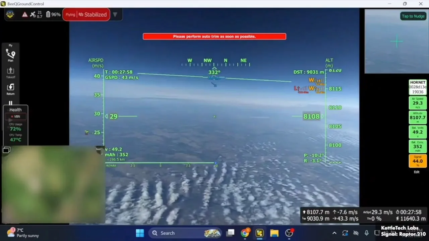Screen dimensions: 429x241
Task: Open the Plan view icon
Action: [10, 55]
